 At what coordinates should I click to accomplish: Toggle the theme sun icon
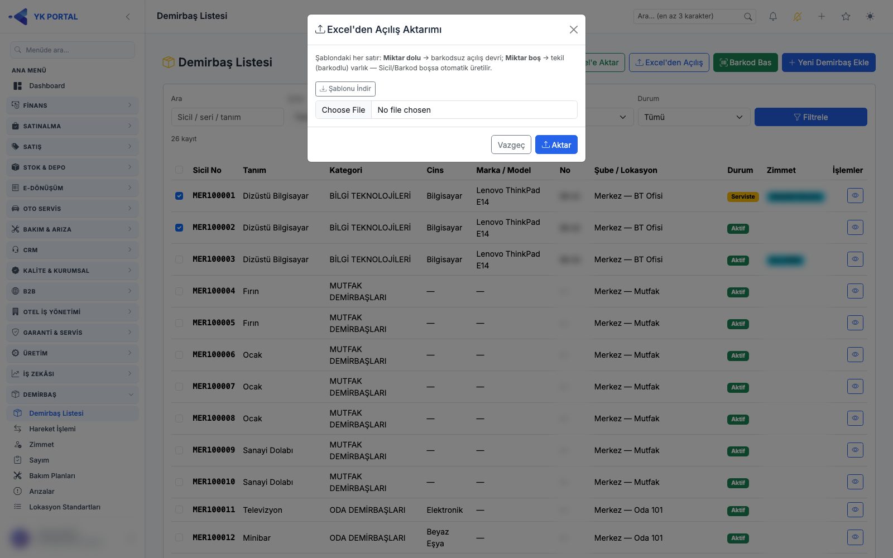click(870, 17)
